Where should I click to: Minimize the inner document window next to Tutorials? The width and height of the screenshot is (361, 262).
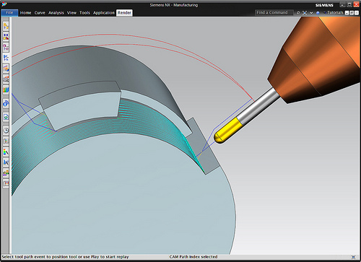tap(347, 13)
